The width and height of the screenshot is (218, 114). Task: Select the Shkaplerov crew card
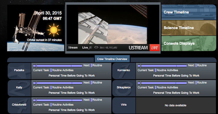tap(124, 88)
